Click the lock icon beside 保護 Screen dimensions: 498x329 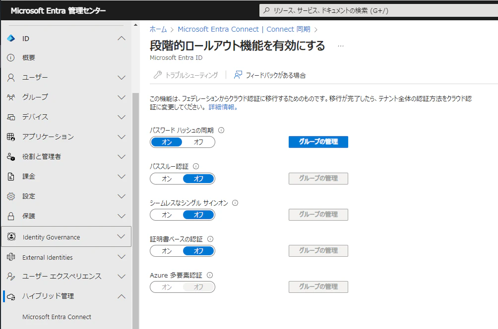click(11, 216)
